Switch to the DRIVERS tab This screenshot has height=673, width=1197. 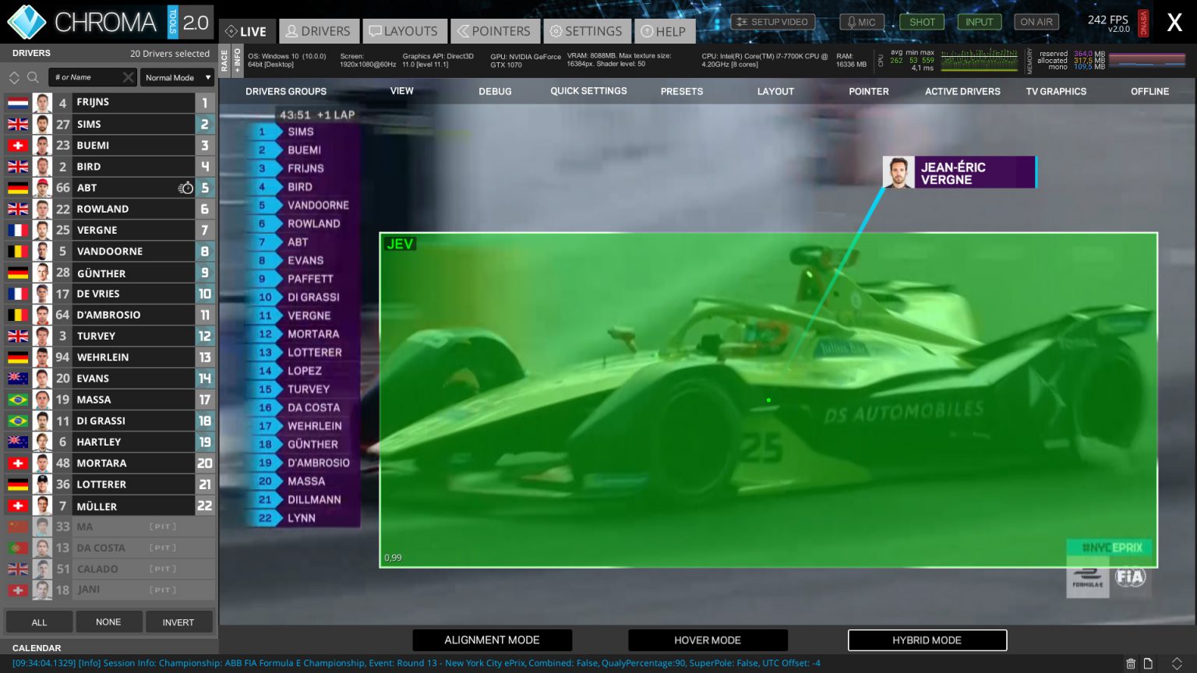click(x=319, y=31)
